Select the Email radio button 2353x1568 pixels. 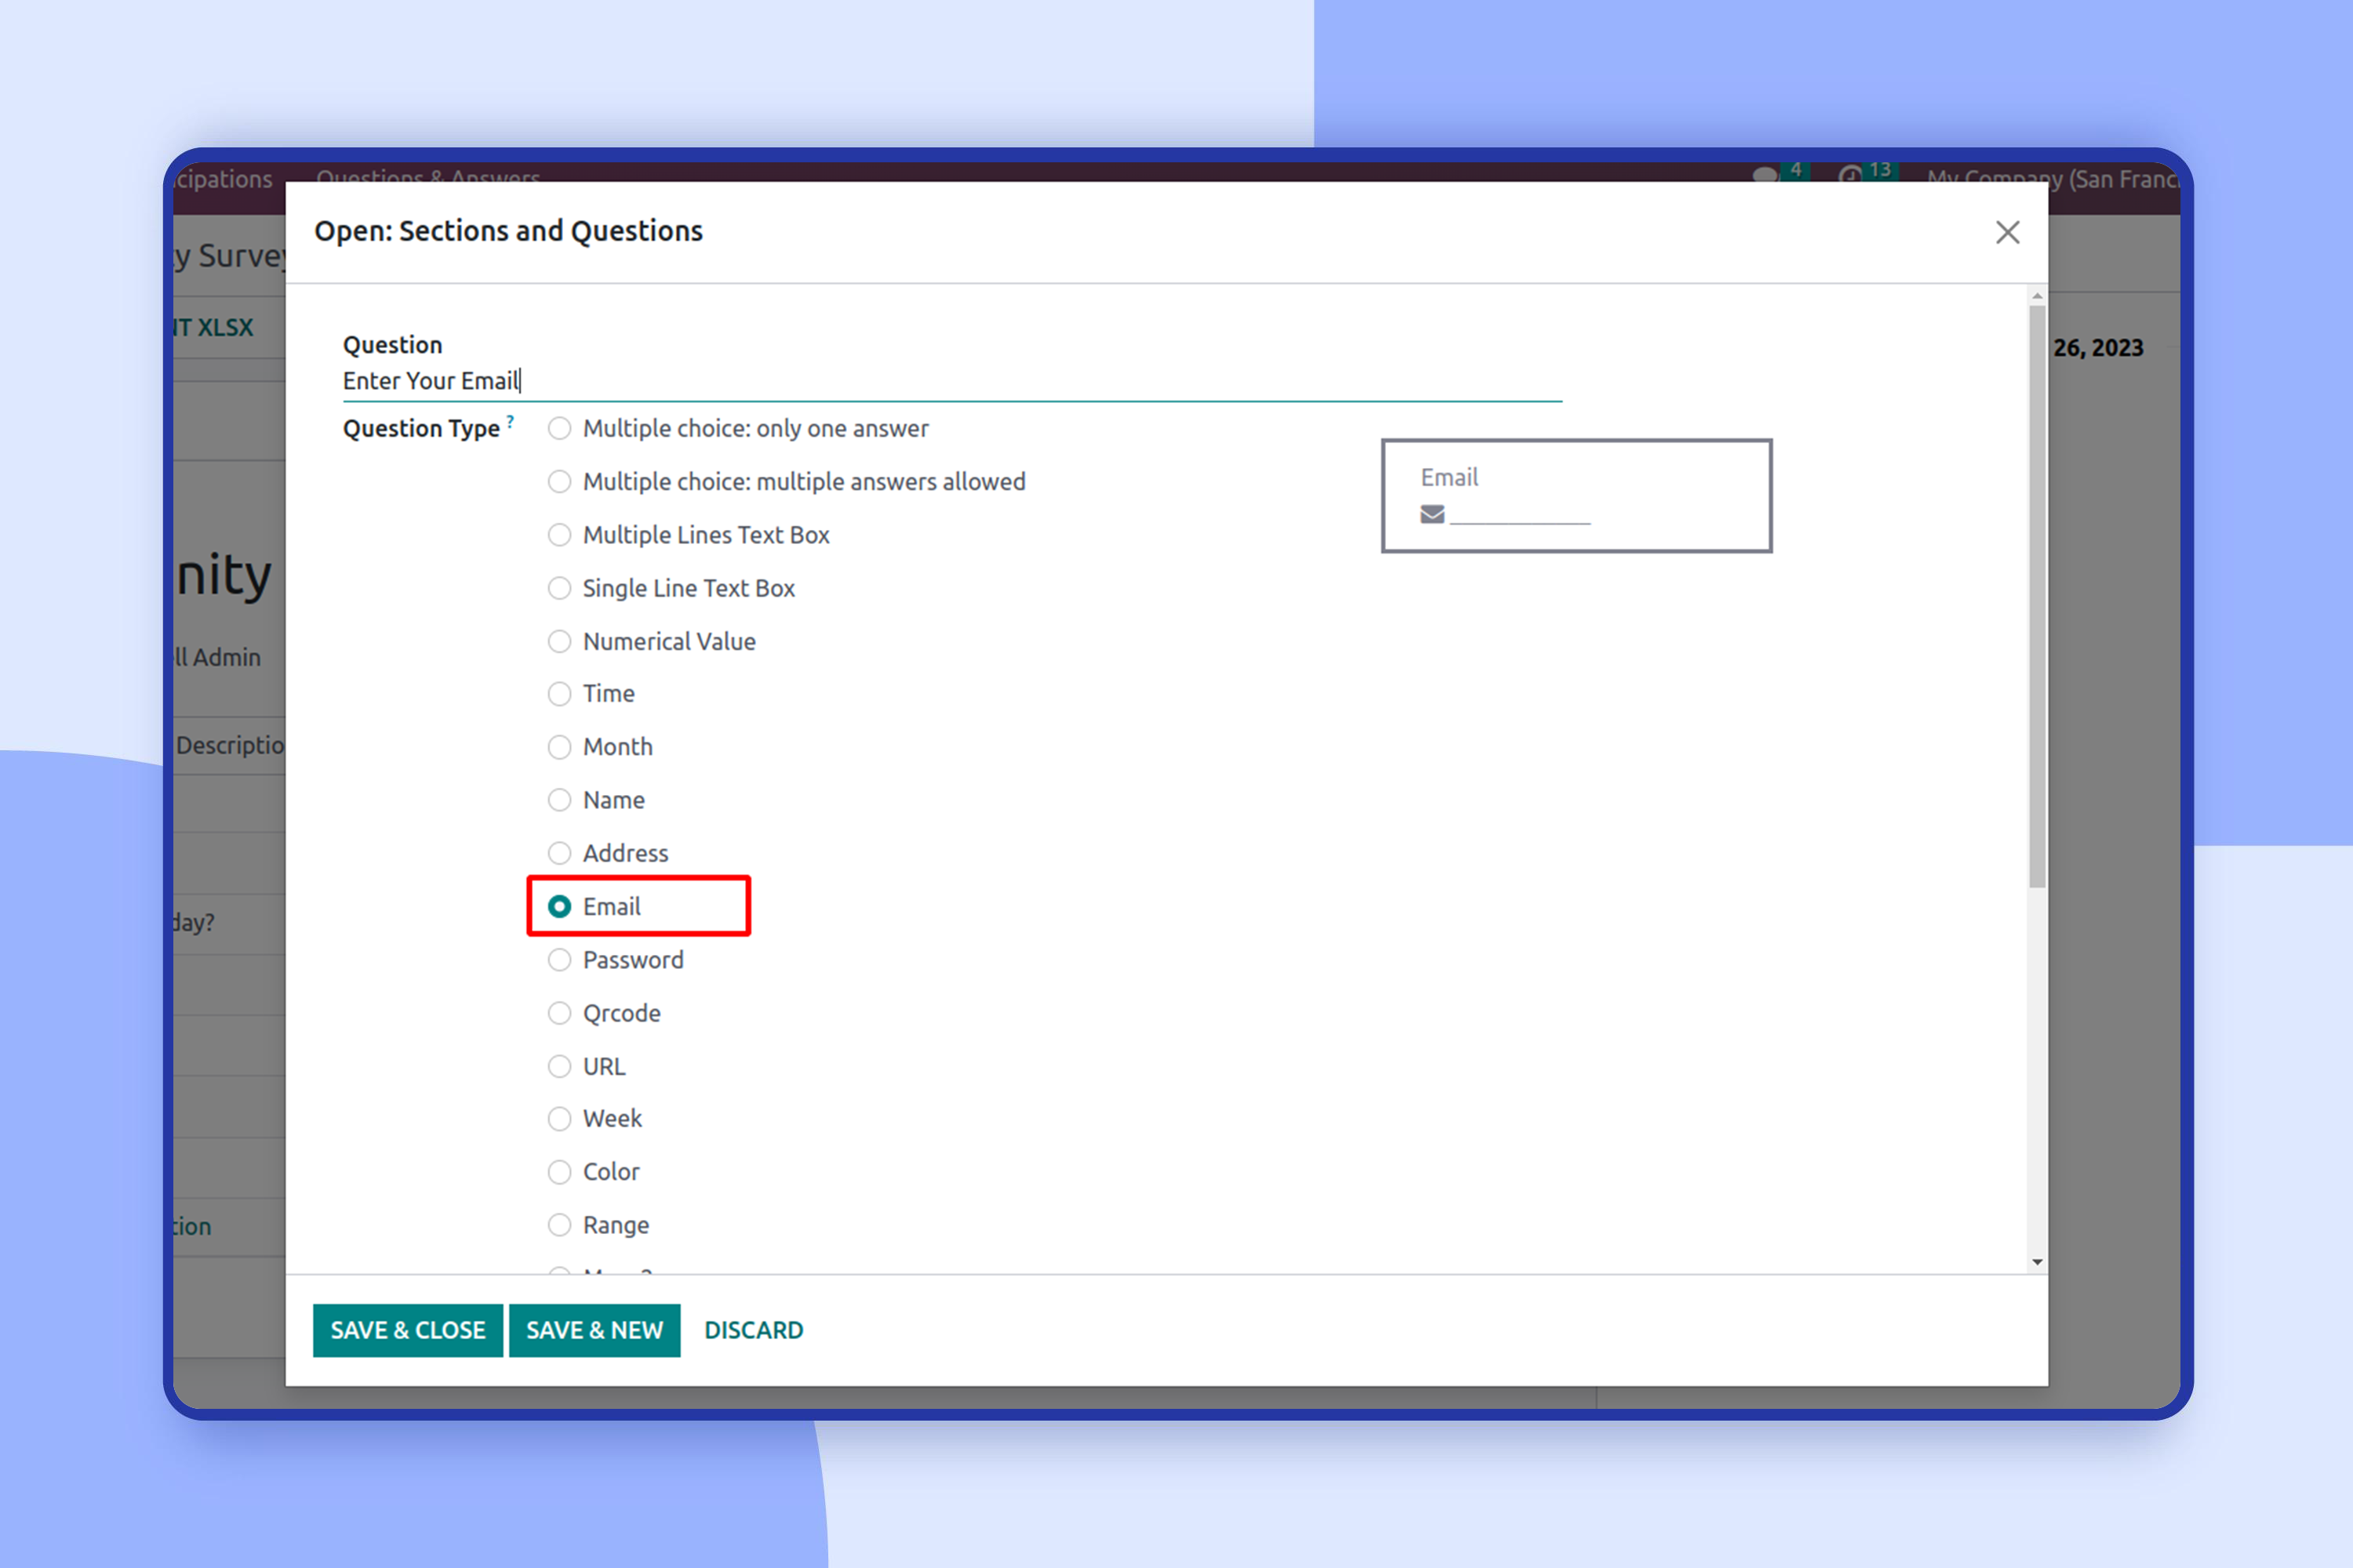point(559,906)
